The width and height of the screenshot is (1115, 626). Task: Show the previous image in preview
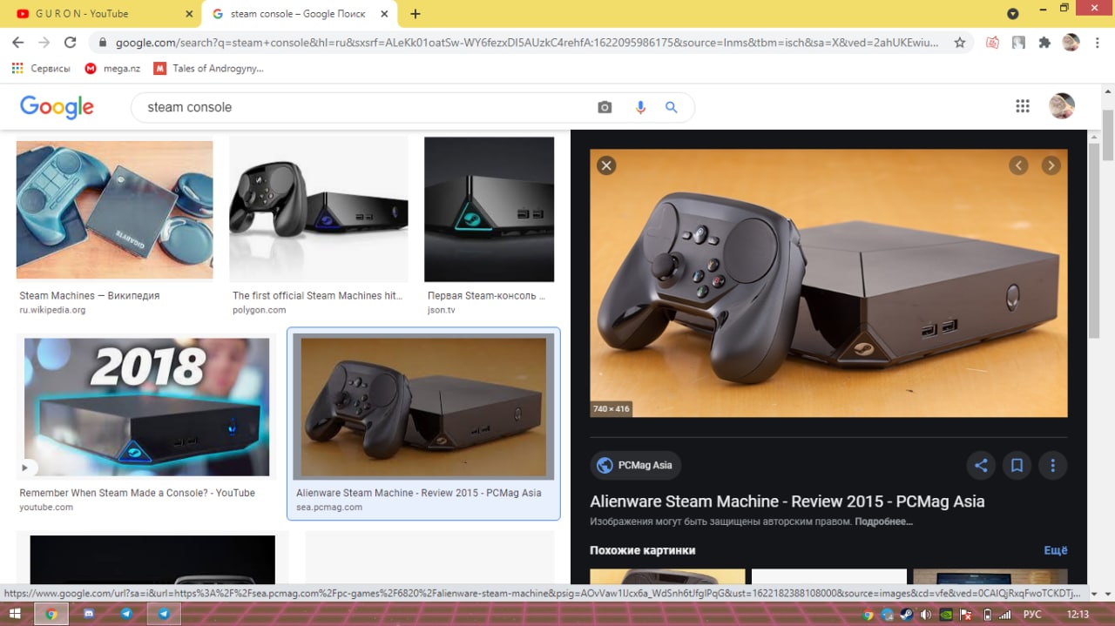1018,165
